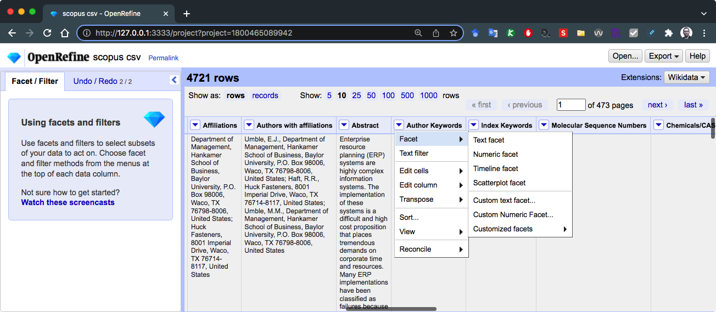The width and height of the screenshot is (716, 312).
Task: Open the Export dropdown button
Action: (x=664, y=56)
